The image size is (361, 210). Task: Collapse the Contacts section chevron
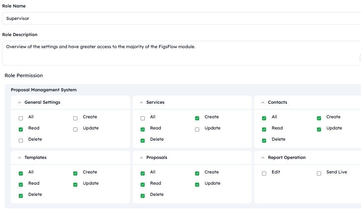tap(263, 103)
